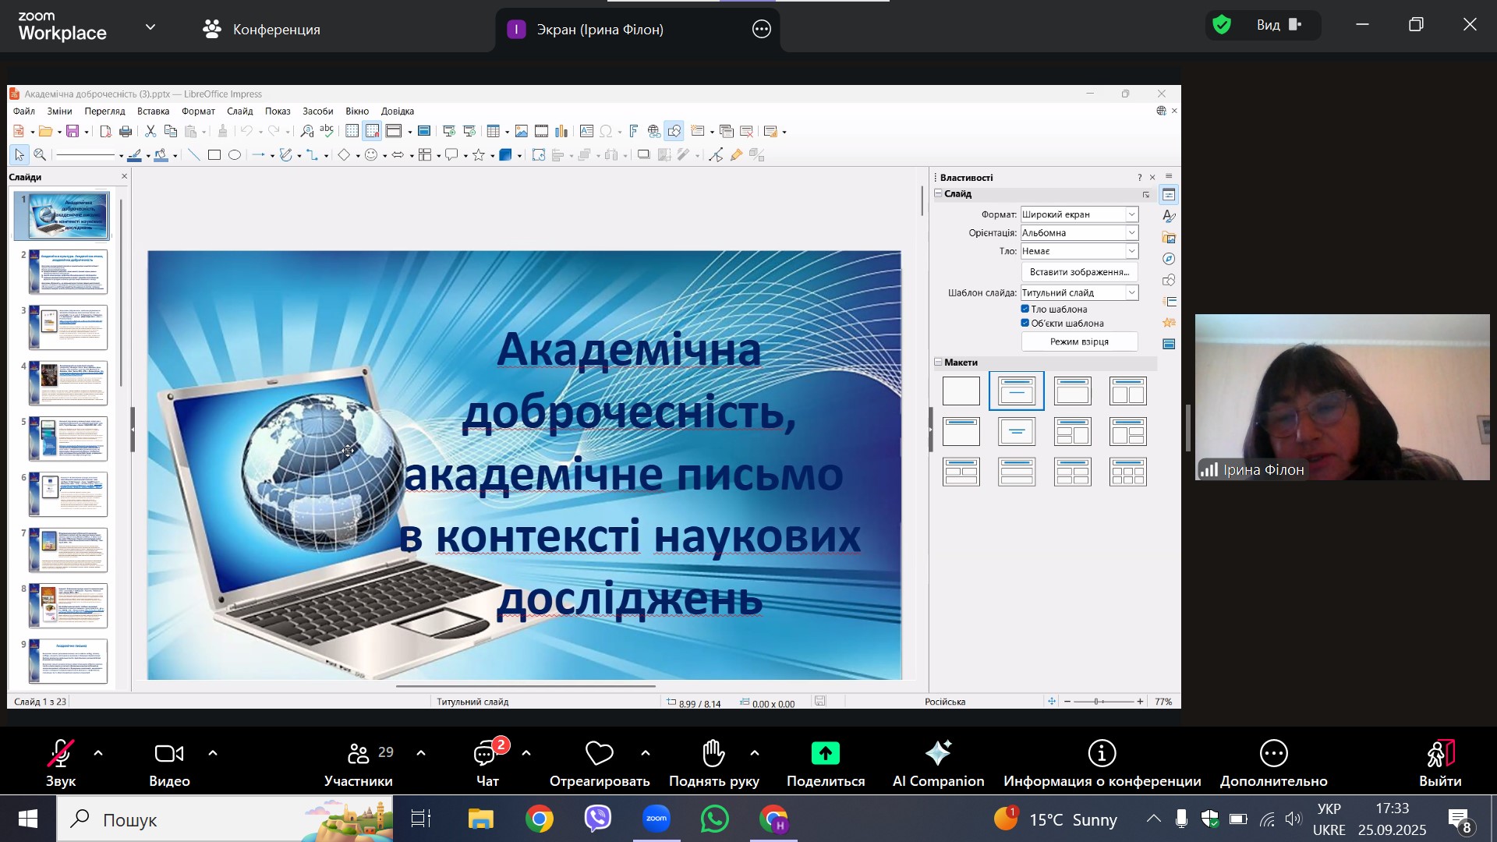Screen dimensions: 1497x842
Task: Click the green Share screen icon
Action: [x=825, y=753]
